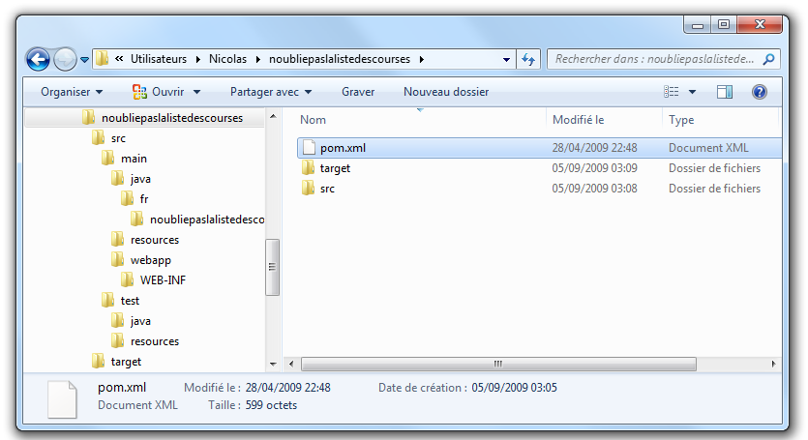Screen dimensions: 808x440
Task: Click the Forward navigation arrow button
Action: click(x=65, y=60)
